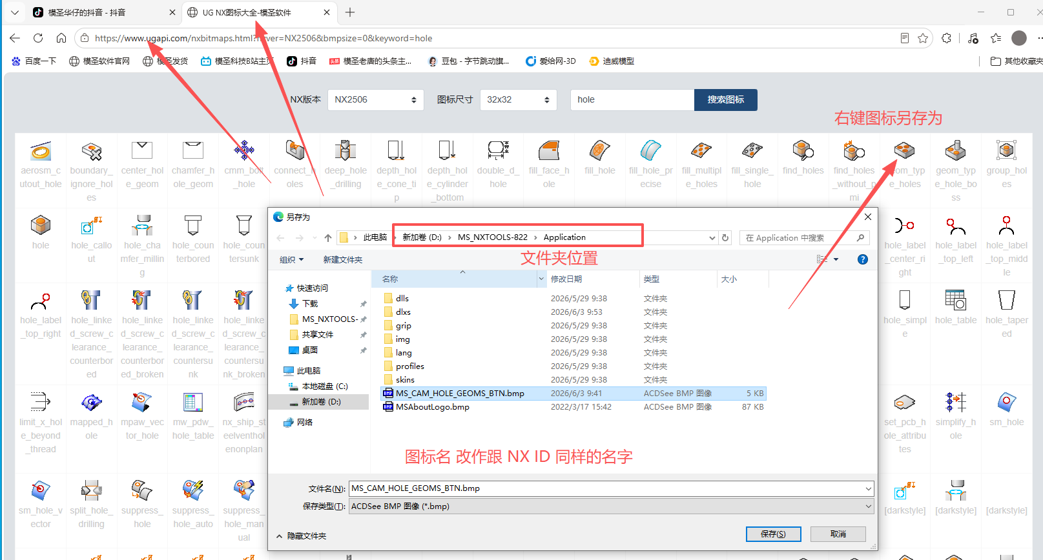Click the hole_callout icon
1043x560 pixels.
[92, 225]
